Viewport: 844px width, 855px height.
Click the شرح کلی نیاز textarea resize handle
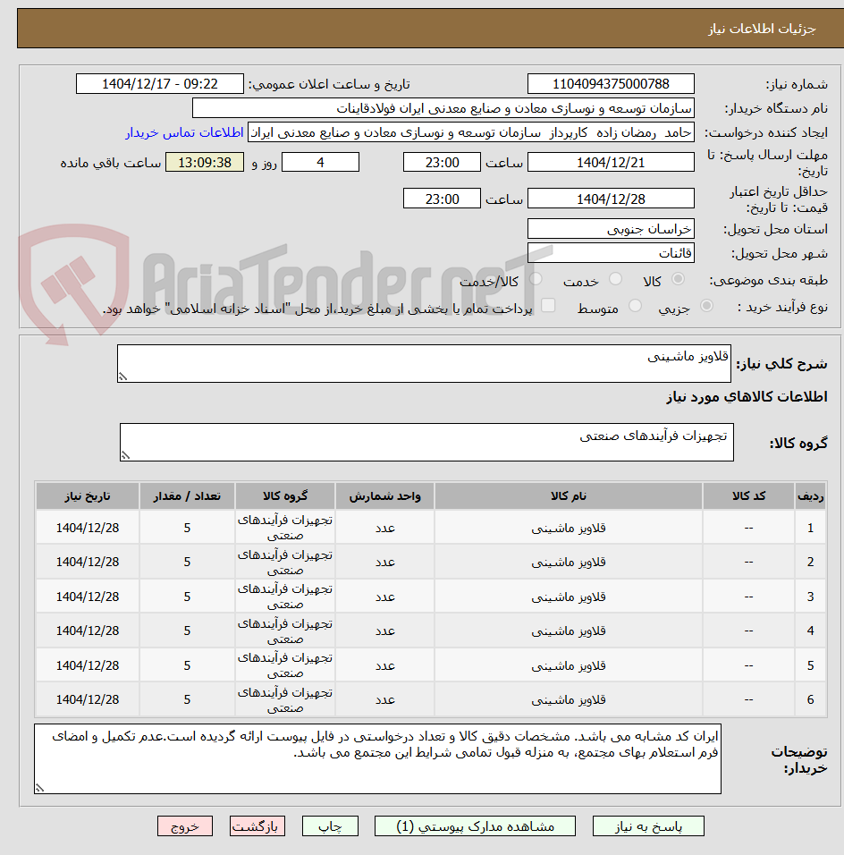123,377
